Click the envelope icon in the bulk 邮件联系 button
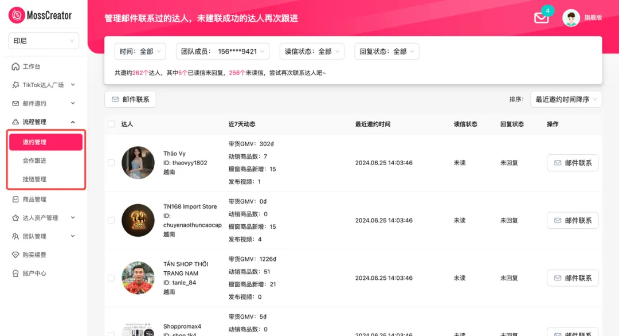 [x=115, y=100]
